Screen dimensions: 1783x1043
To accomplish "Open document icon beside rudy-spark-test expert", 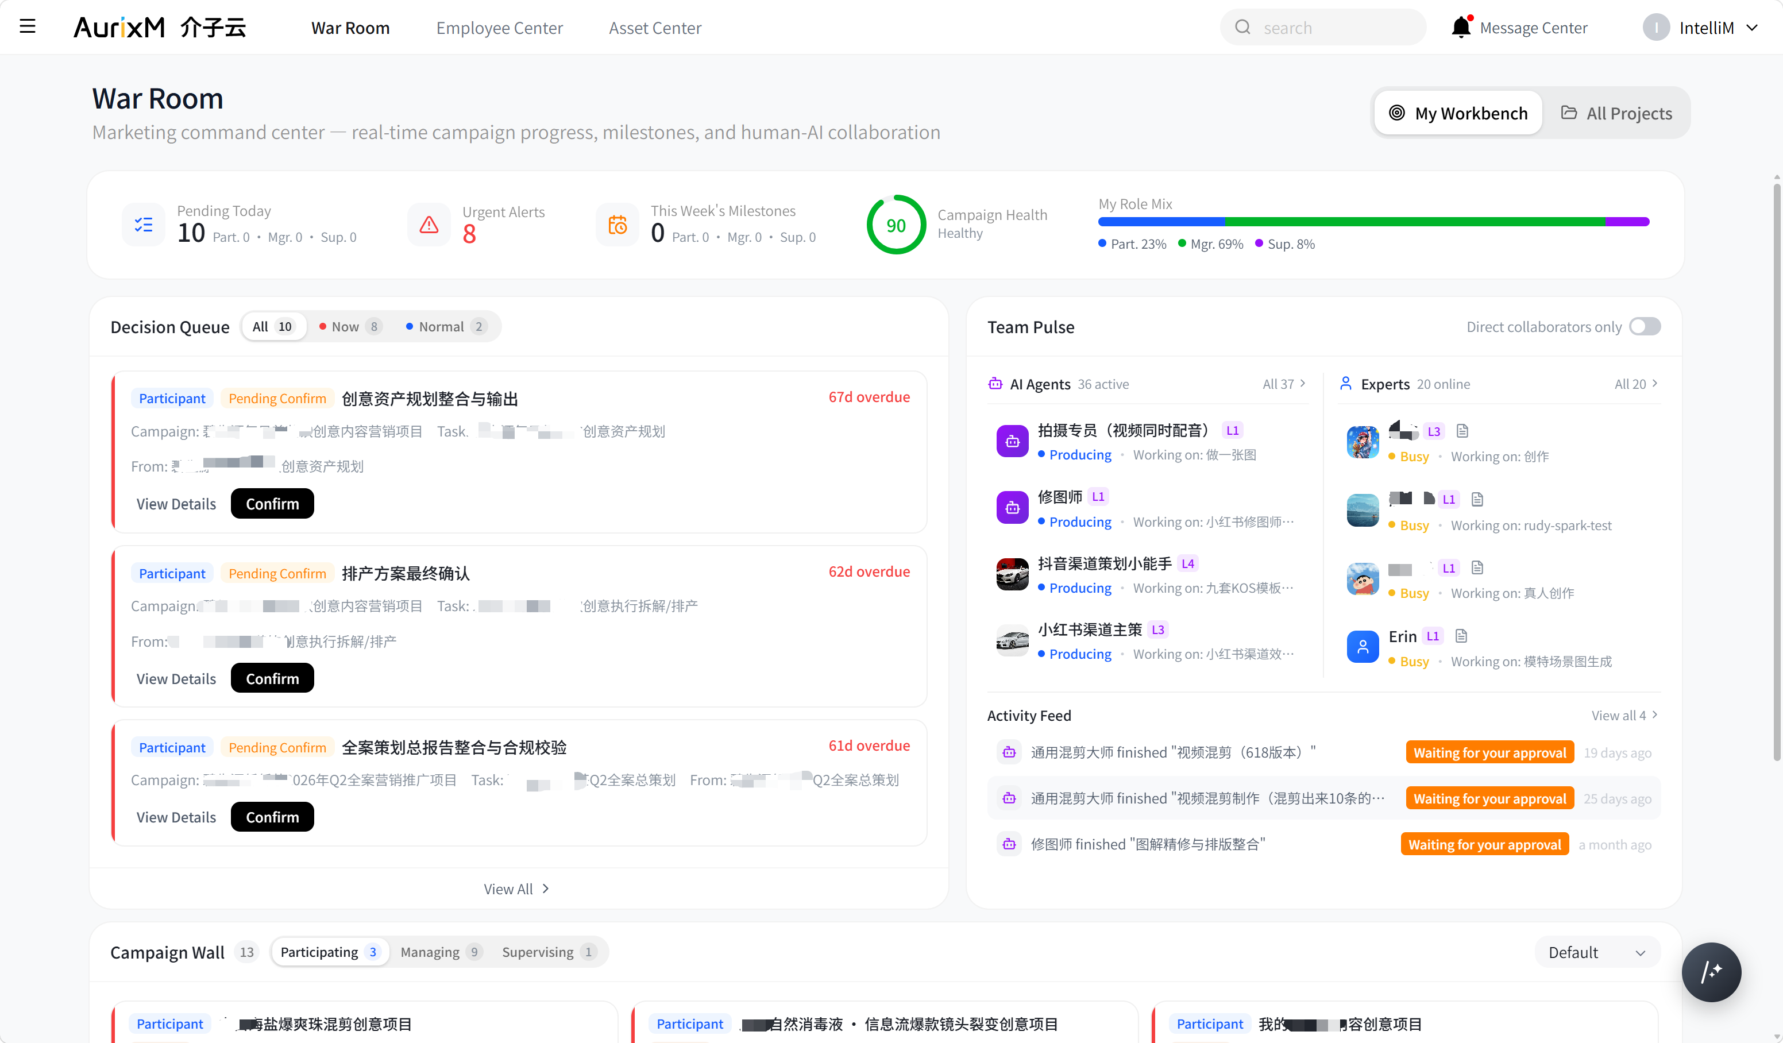I will click(1477, 500).
